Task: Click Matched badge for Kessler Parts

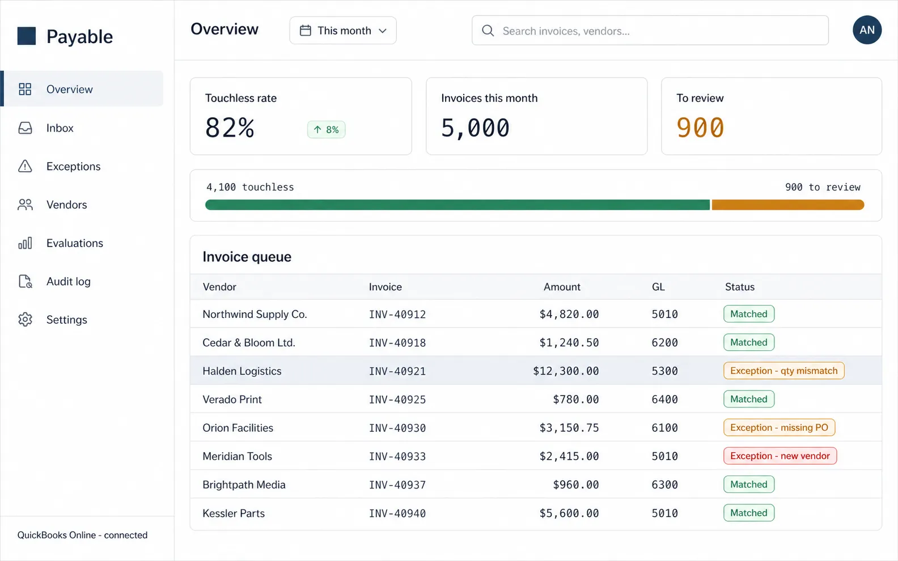Action: pyautogui.click(x=749, y=513)
